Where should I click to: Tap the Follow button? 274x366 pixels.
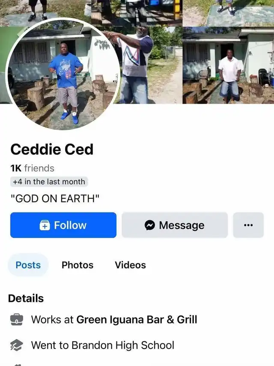click(63, 225)
